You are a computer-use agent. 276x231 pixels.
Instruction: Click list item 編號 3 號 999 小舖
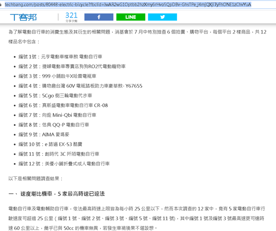coord(58,76)
